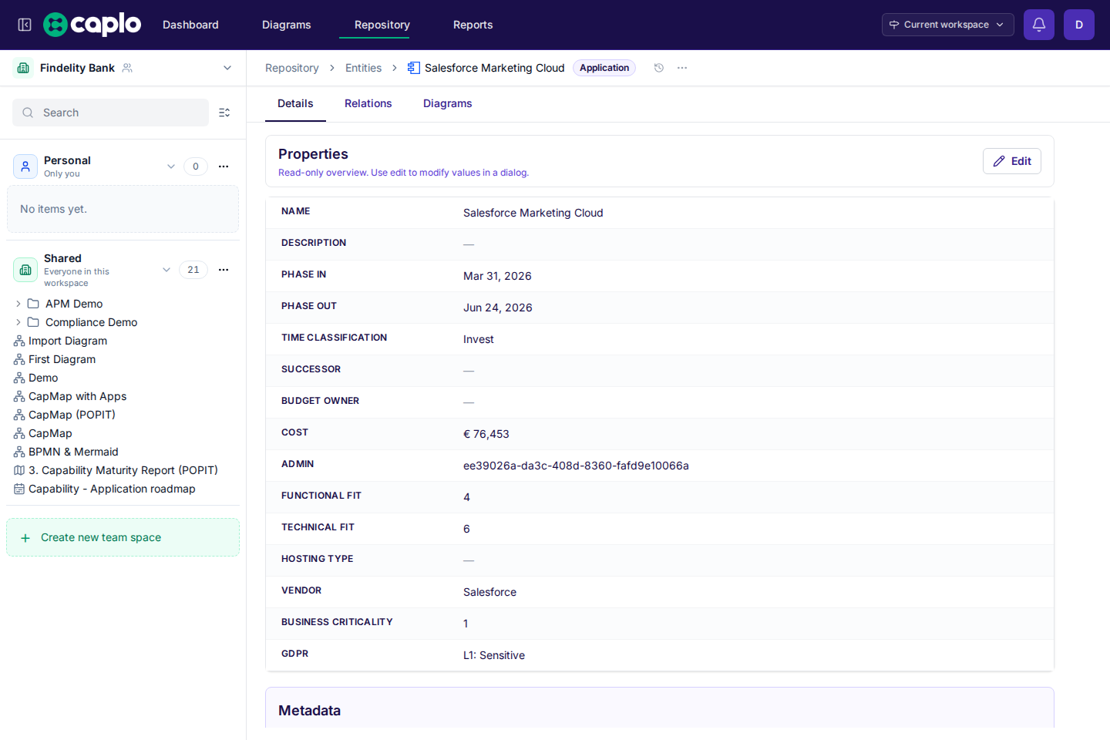Click Shared items count badge 21
1110x740 pixels.
193,270
